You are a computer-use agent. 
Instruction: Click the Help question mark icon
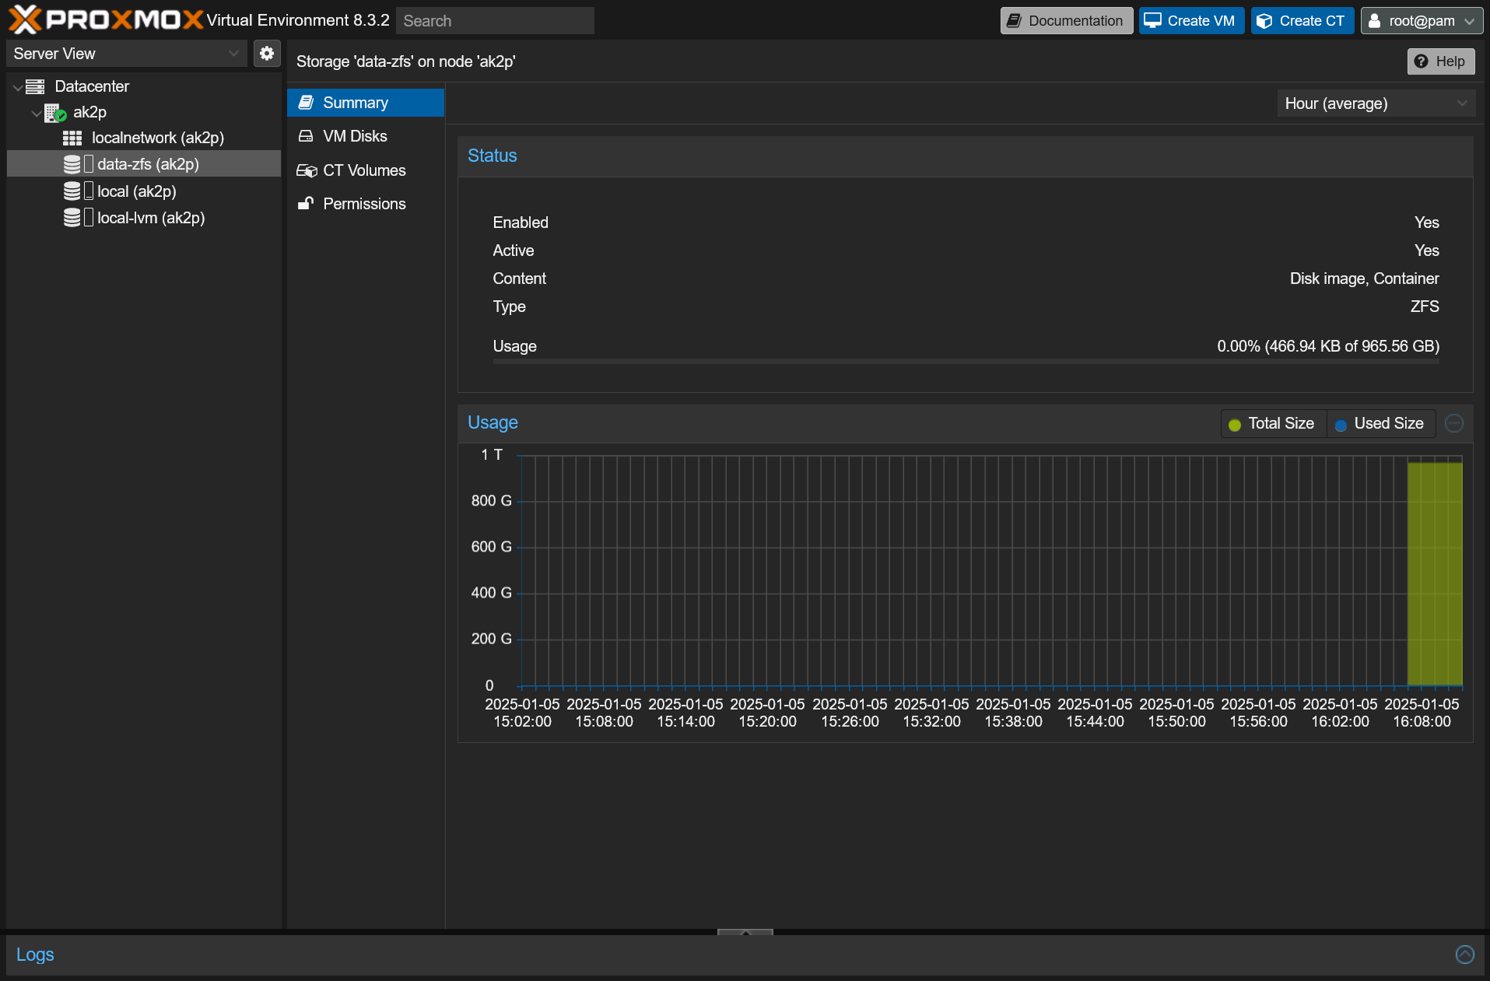coord(1422,61)
